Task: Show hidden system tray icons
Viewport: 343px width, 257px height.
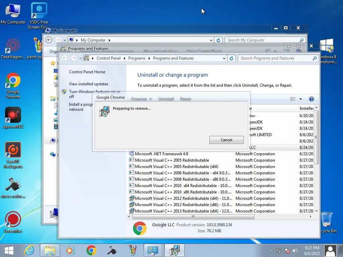Action: coord(271,251)
